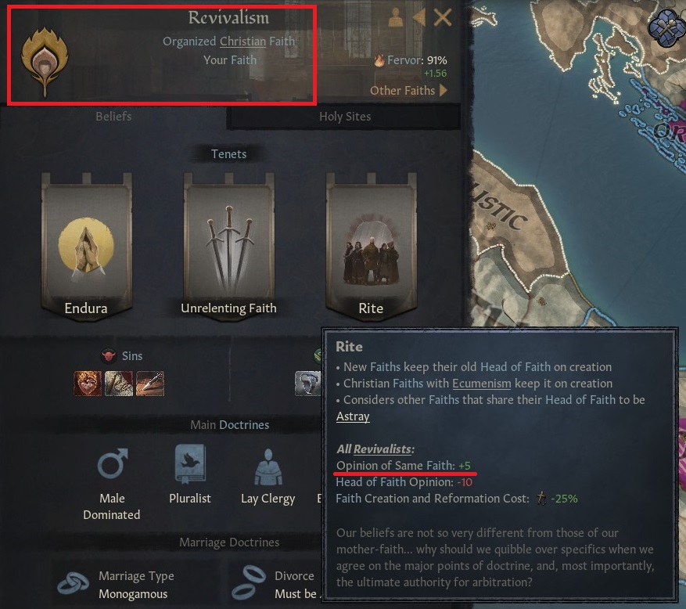The height and width of the screenshot is (609, 686).
Task: Close the faith window with X
Action: point(442,18)
